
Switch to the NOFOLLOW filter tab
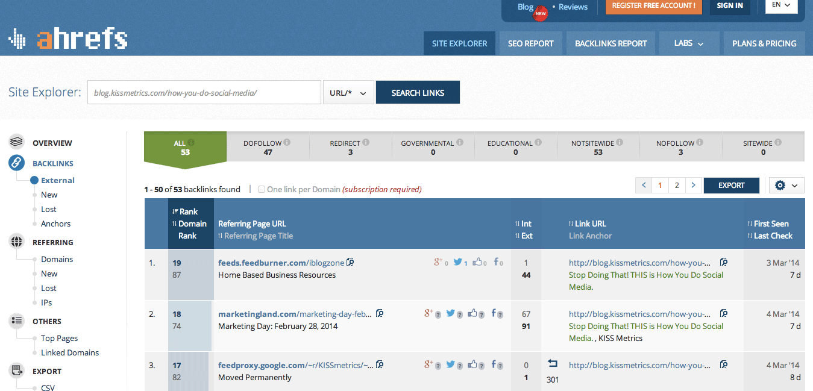point(680,148)
